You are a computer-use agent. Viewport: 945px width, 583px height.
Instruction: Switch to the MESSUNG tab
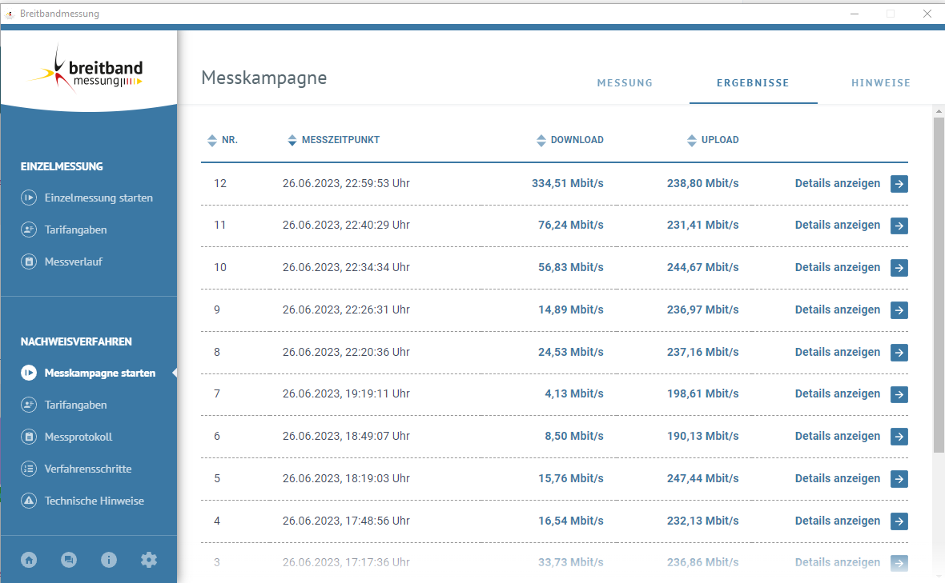coord(625,83)
